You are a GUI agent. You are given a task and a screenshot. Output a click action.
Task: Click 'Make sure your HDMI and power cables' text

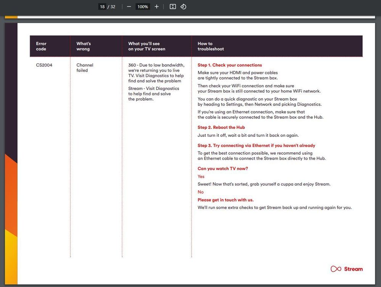coord(238,75)
